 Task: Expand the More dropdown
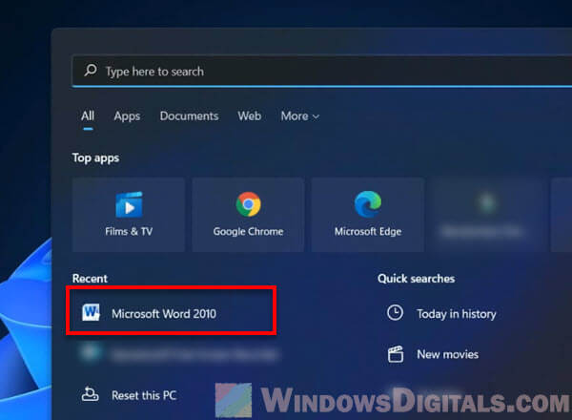(x=300, y=116)
